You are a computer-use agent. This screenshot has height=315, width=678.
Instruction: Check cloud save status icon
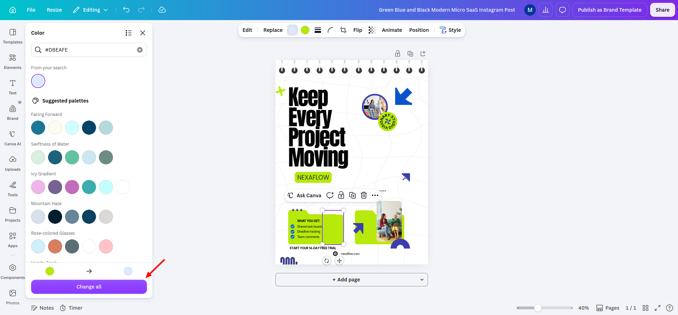162,10
